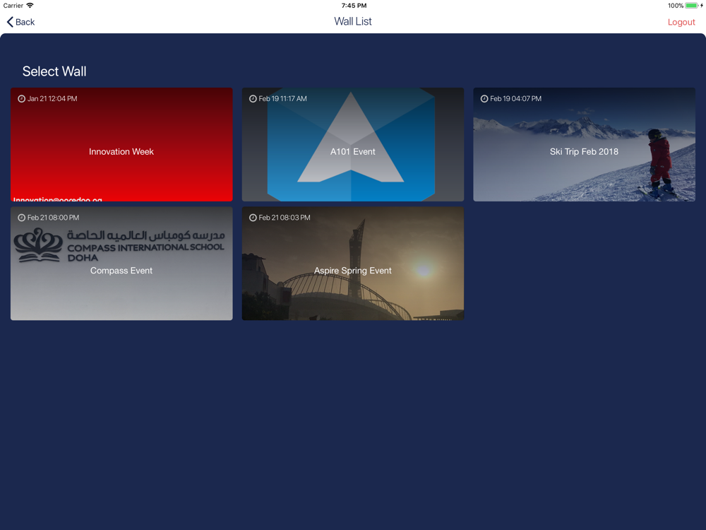Go back using the Back button
This screenshot has width=706, height=530.
pyautogui.click(x=20, y=22)
